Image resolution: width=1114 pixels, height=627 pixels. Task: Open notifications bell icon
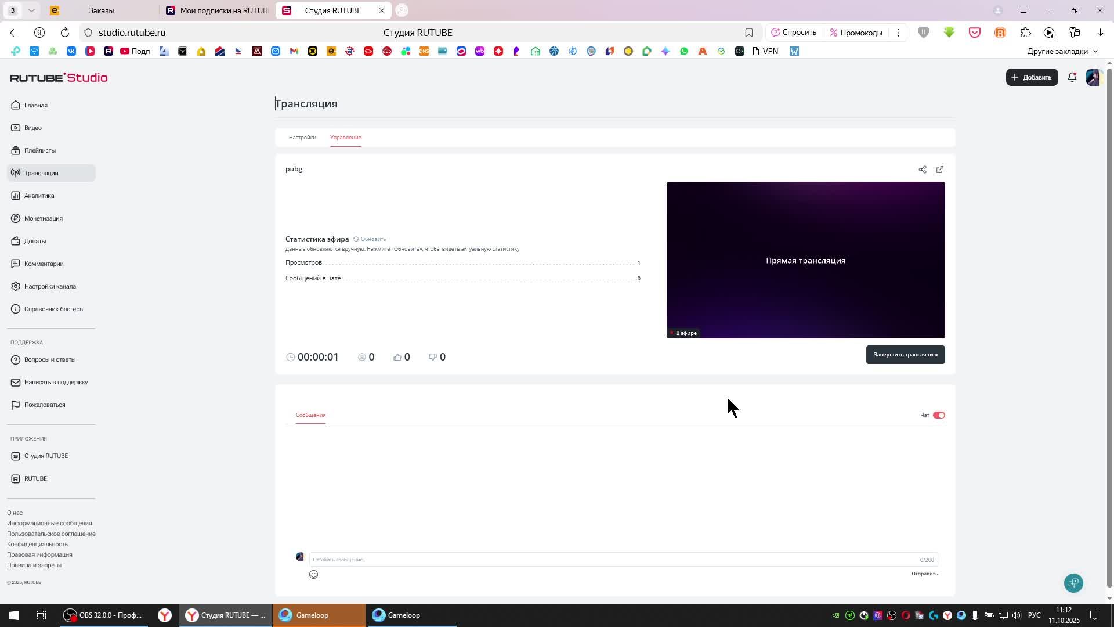[x=1072, y=77]
